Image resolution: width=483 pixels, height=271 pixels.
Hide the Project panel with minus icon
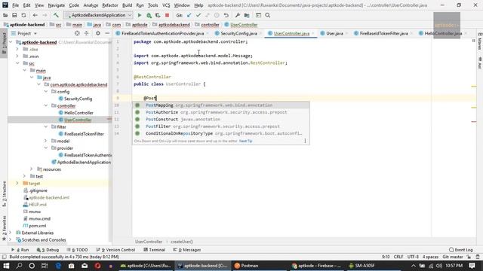107,33
